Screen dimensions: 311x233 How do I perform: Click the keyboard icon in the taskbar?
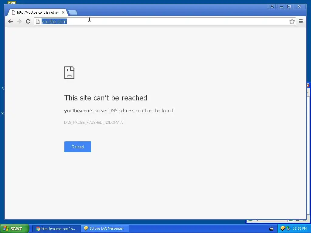coord(272,229)
